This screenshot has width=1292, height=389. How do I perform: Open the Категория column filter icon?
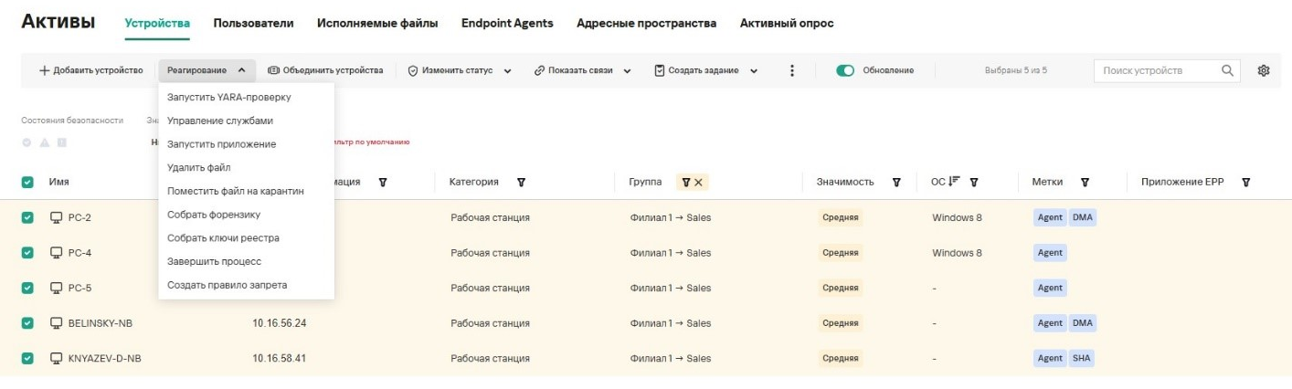click(521, 182)
